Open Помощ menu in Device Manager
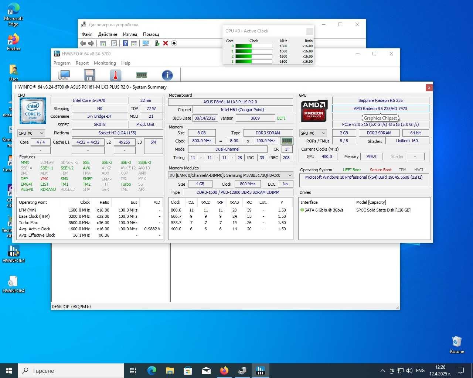The image size is (473, 378). (x=151, y=34)
